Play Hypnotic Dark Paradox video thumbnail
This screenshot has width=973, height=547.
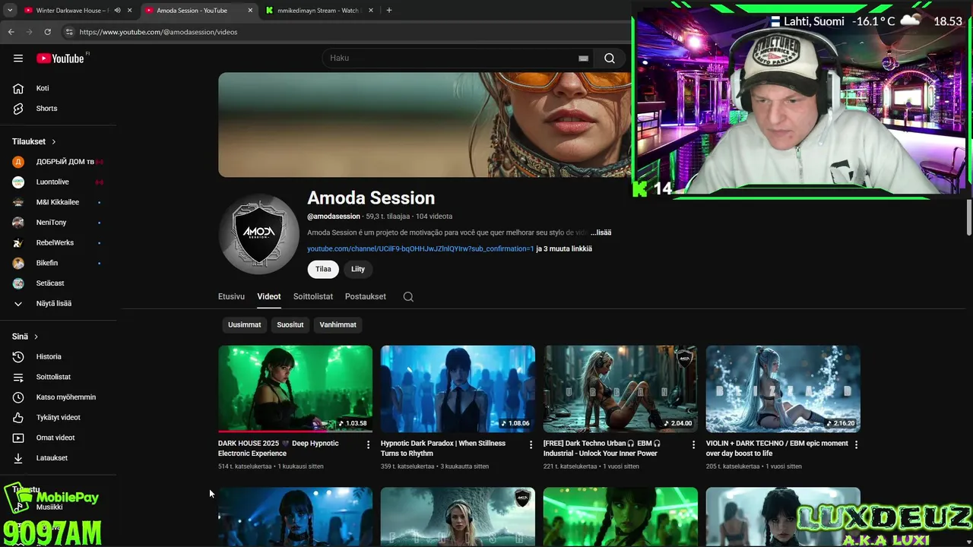click(x=458, y=389)
